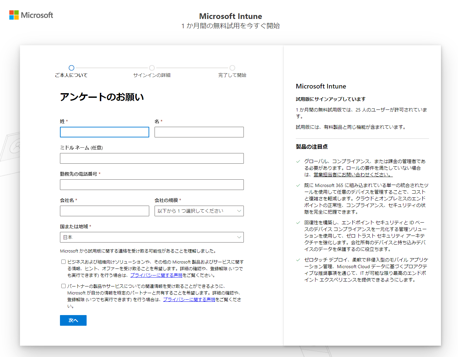Screen dimensions: 458x357
Task: Open the first プライバシーに関する声明 link
Action: pos(156,275)
